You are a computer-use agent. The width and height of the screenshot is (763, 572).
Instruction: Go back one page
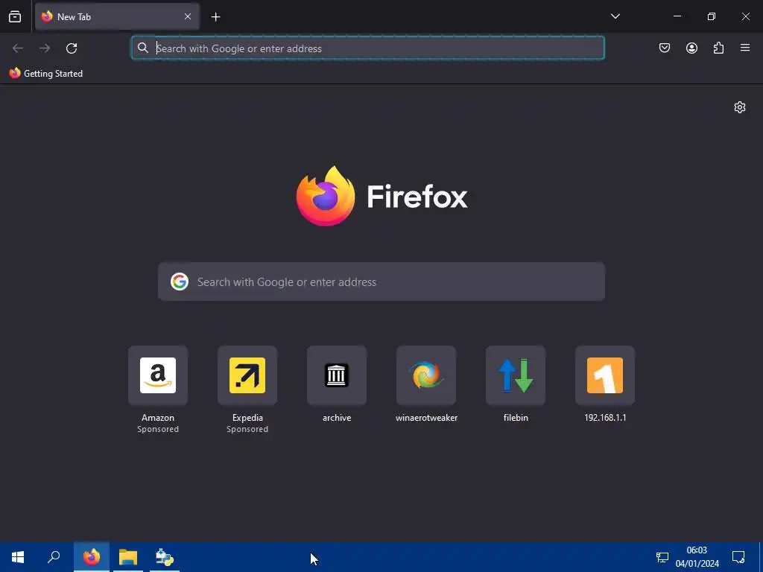tap(18, 48)
